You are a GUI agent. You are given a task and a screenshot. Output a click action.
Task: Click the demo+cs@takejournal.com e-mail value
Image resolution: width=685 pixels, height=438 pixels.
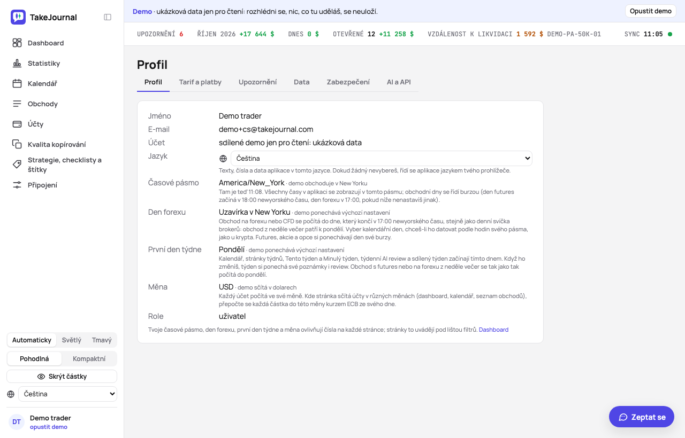[x=266, y=129]
